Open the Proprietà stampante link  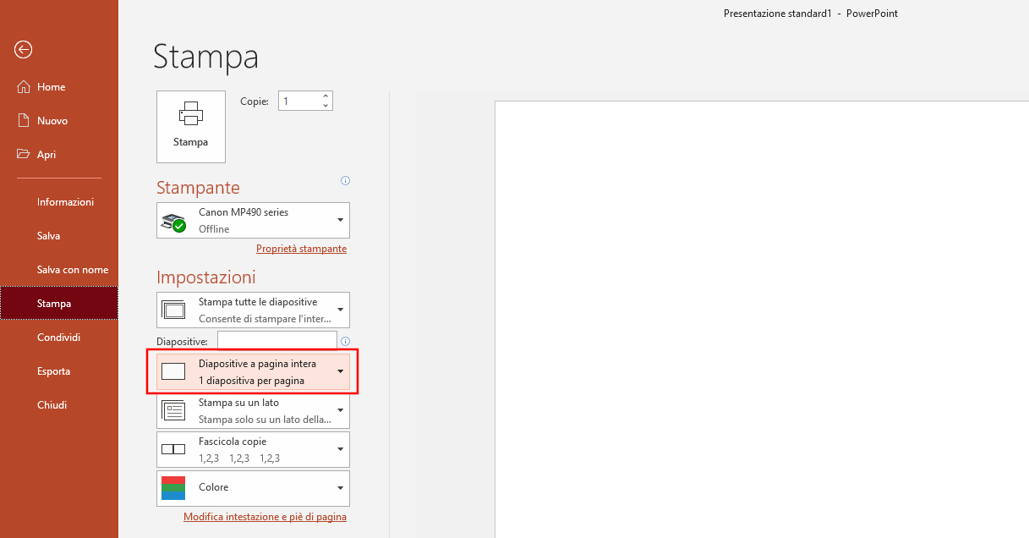(301, 249)
